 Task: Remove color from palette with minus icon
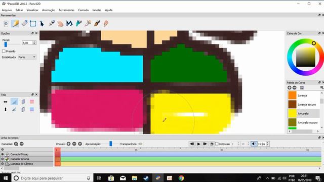tap(295, 87)
